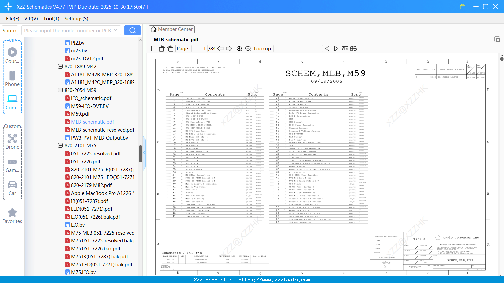Select the Phone category icon
Image resolution: width=504 pixels, height=283 pixels.
pyautogui.click(x=12, y=79)
